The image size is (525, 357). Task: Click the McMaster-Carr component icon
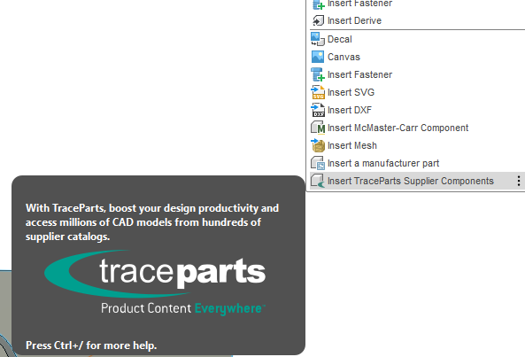(318, 128)
